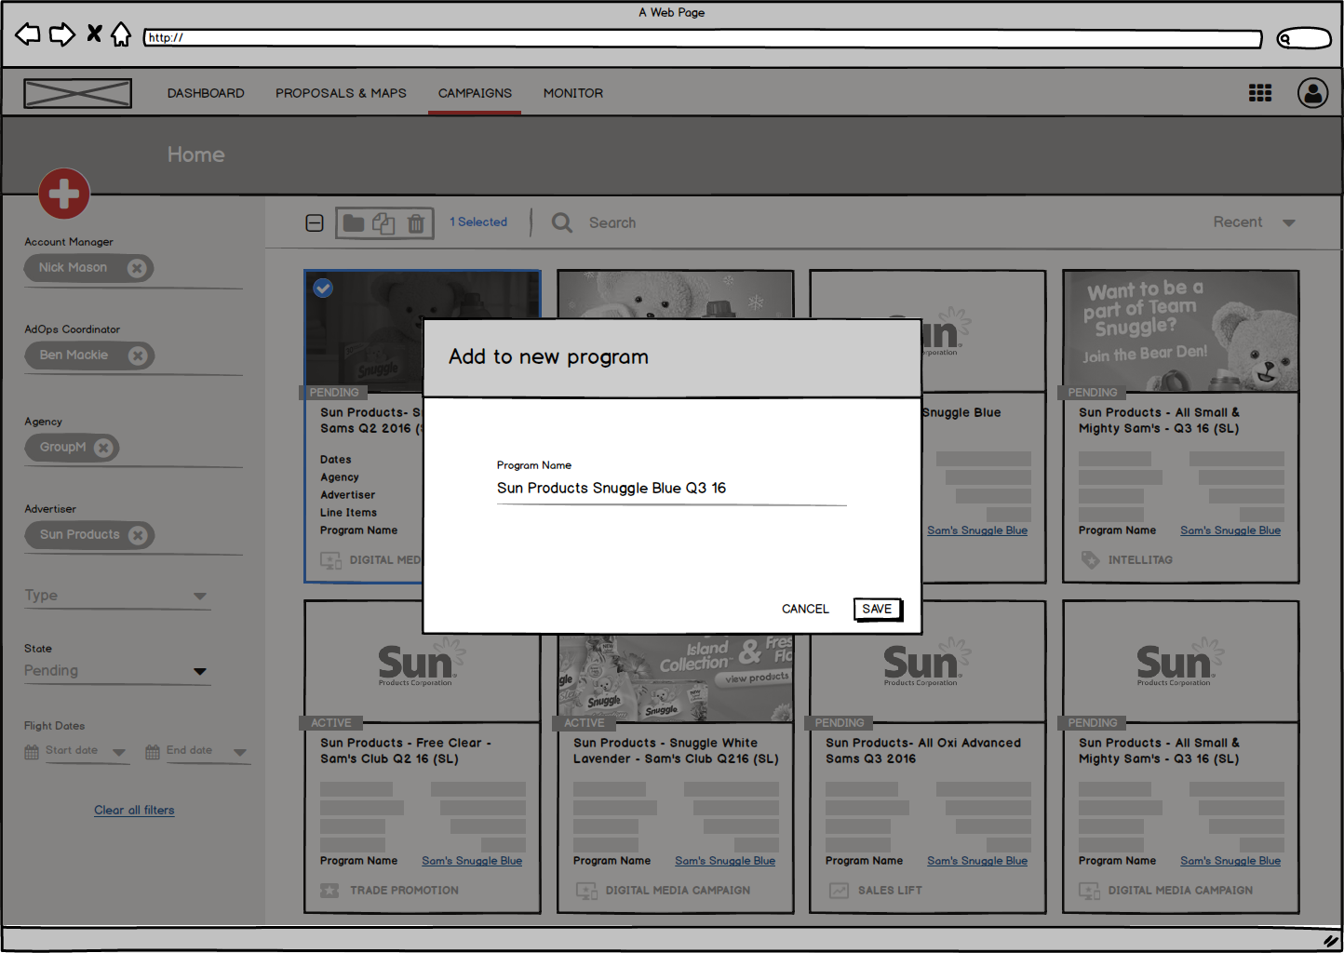Screen dimensions: 1344x953
Task: Stop loading with the browser X icon
Action: (x=94, y=34)
